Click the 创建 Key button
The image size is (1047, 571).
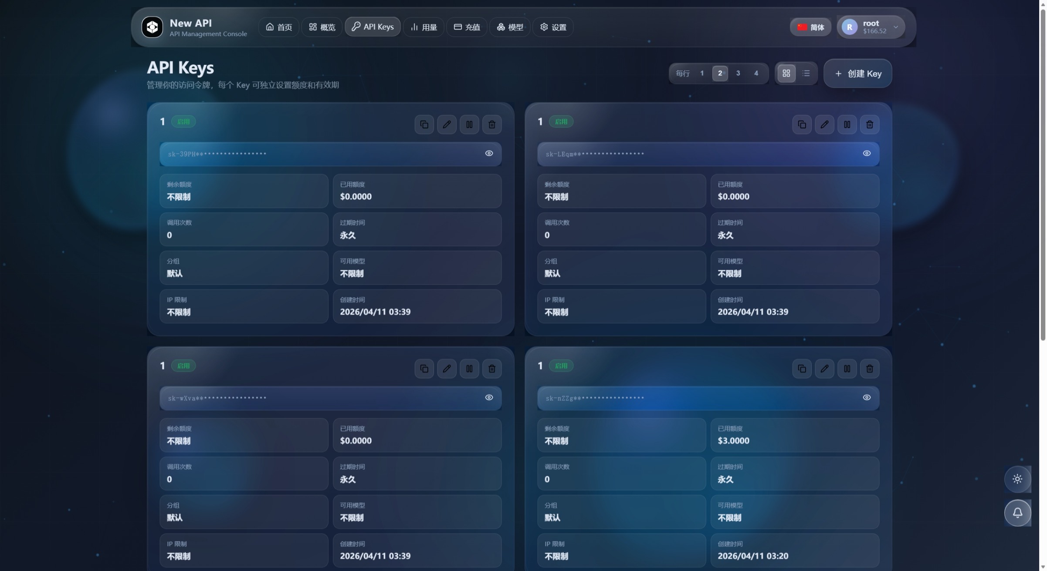(857, 74)
